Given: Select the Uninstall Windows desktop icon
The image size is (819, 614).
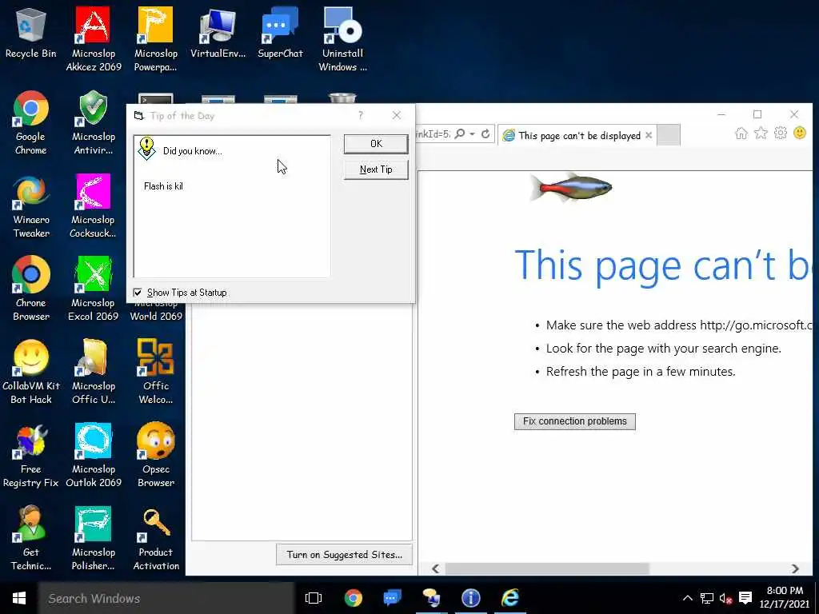Looking at the screenshot, I should [x=342, y=39].
